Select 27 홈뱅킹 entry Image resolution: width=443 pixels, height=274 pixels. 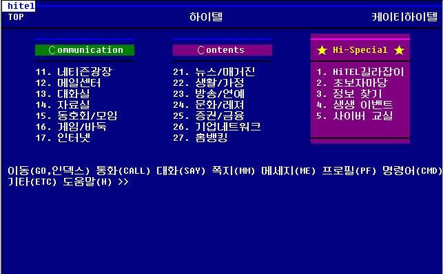(x=200, y=138)
